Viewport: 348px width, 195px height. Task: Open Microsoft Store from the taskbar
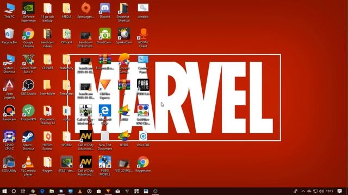point(98,191)
